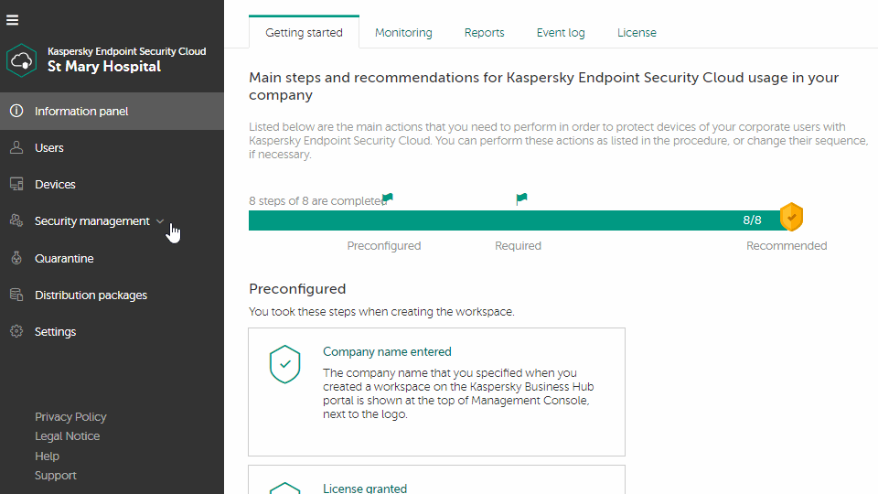Open the Privacy Policy link
Screen dimensions: 878x494
point(70,416)
